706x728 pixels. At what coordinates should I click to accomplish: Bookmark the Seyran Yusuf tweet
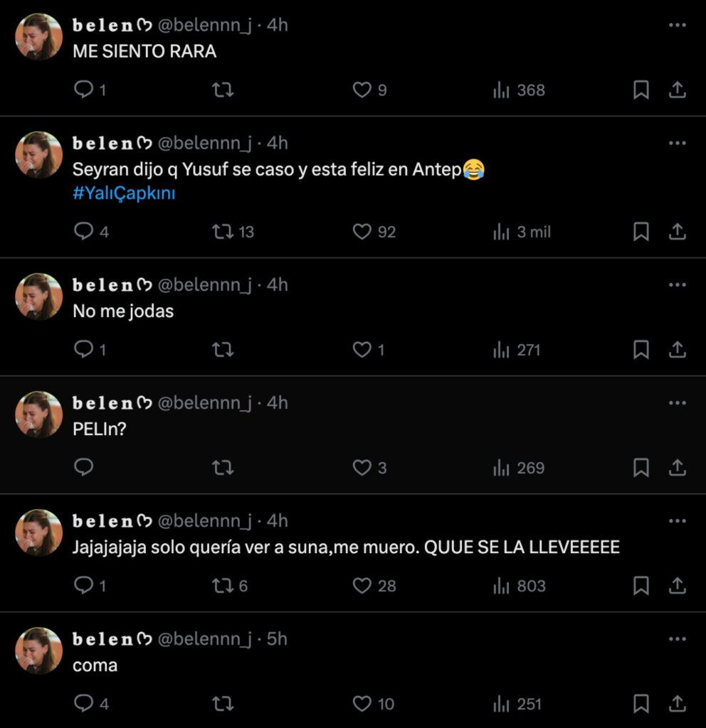(641, 231)
